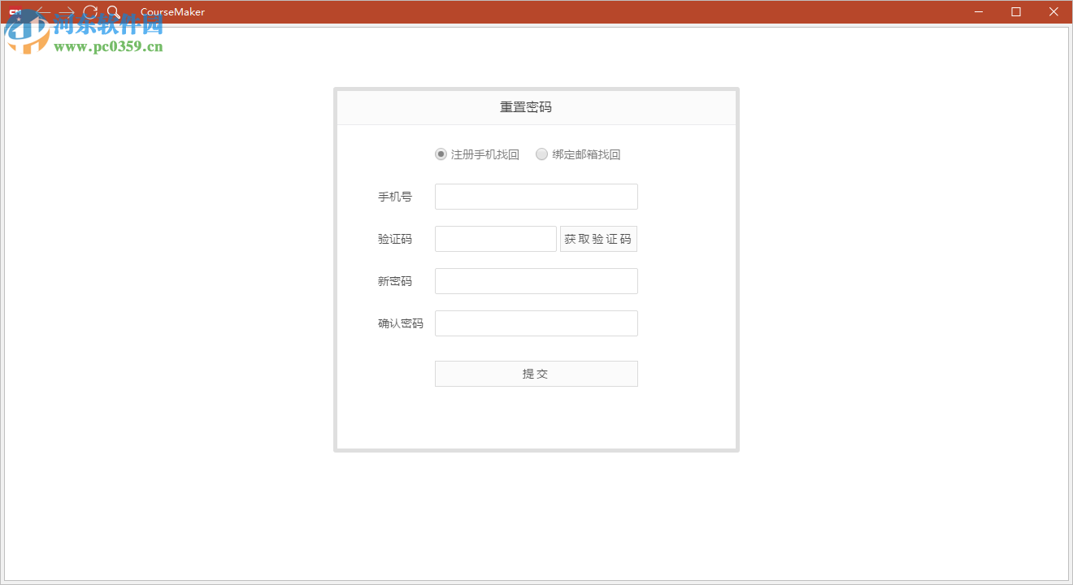Screen dimensions: 1073x585
Task: Select the 确认密码 confirm password field
Action: (x=536, y=323)
